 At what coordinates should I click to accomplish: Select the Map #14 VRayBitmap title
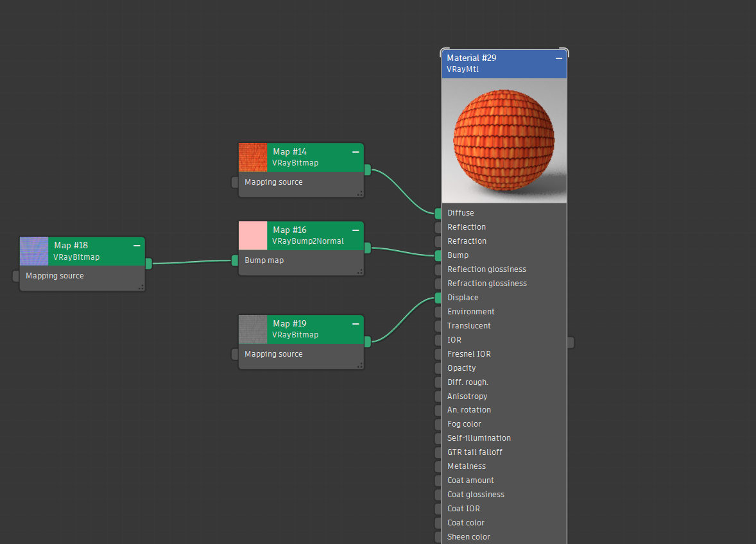coord(295,163)
